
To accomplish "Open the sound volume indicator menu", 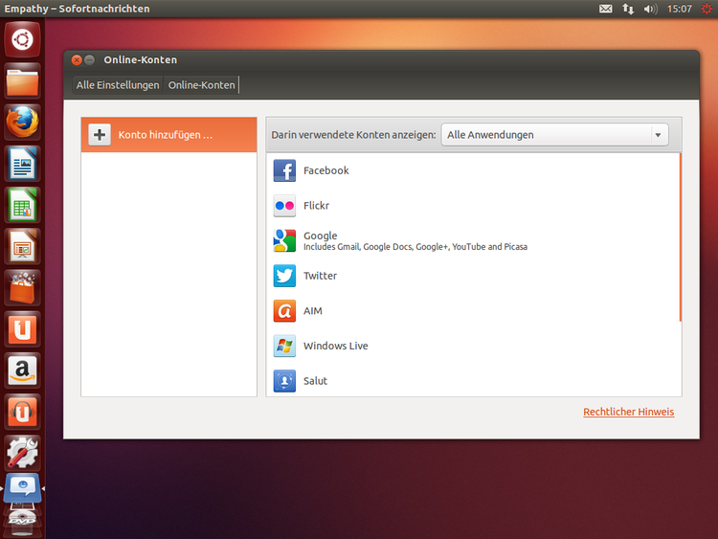I will coord(651,9).
